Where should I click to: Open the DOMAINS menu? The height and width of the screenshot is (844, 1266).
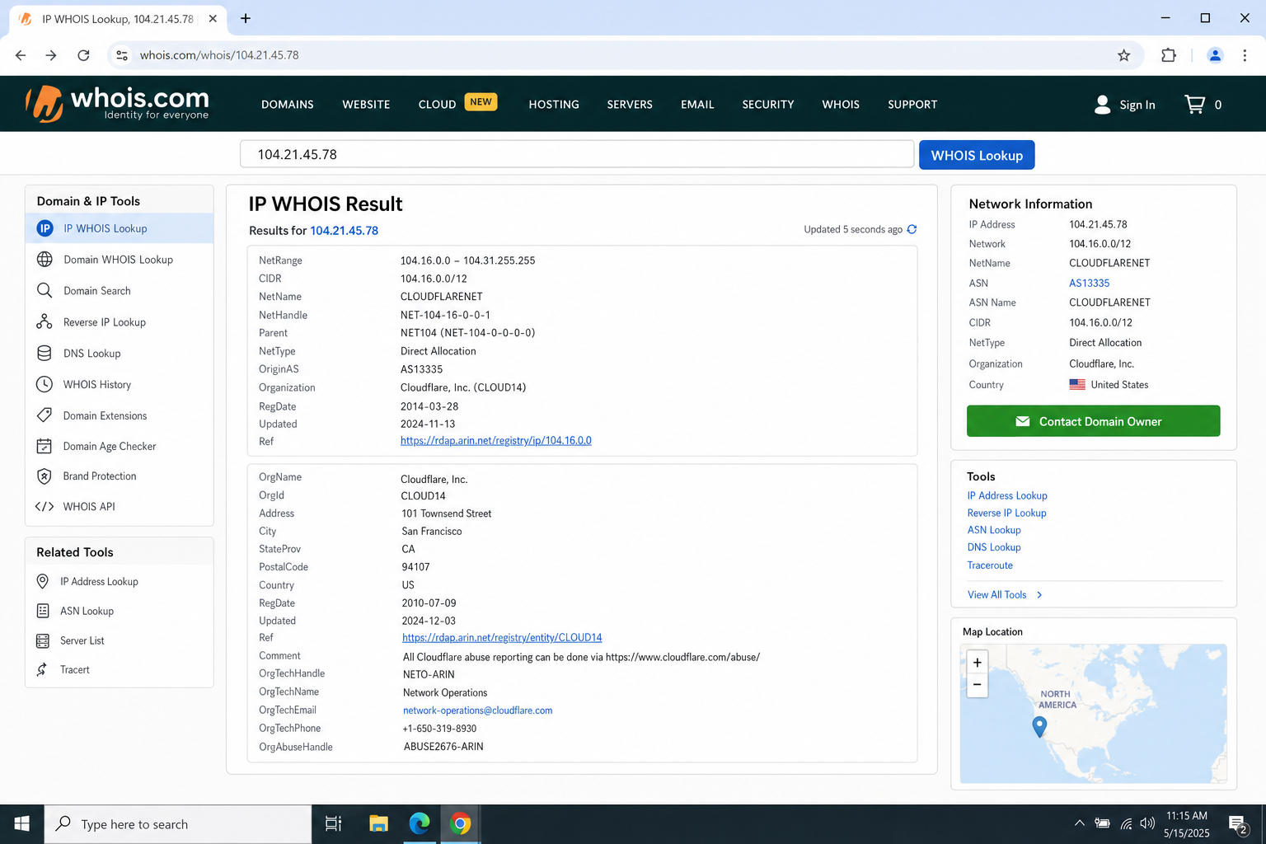click(x=288, y=105)
